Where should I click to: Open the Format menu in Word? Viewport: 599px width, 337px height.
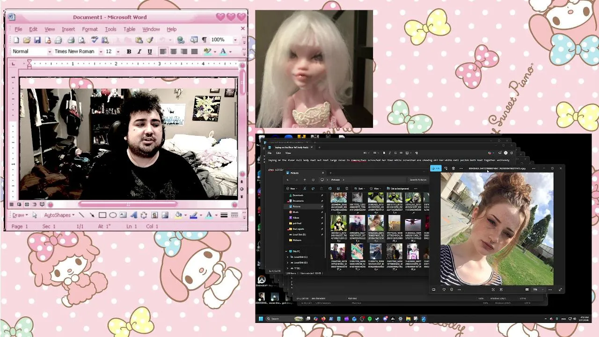tap(90, 29)
